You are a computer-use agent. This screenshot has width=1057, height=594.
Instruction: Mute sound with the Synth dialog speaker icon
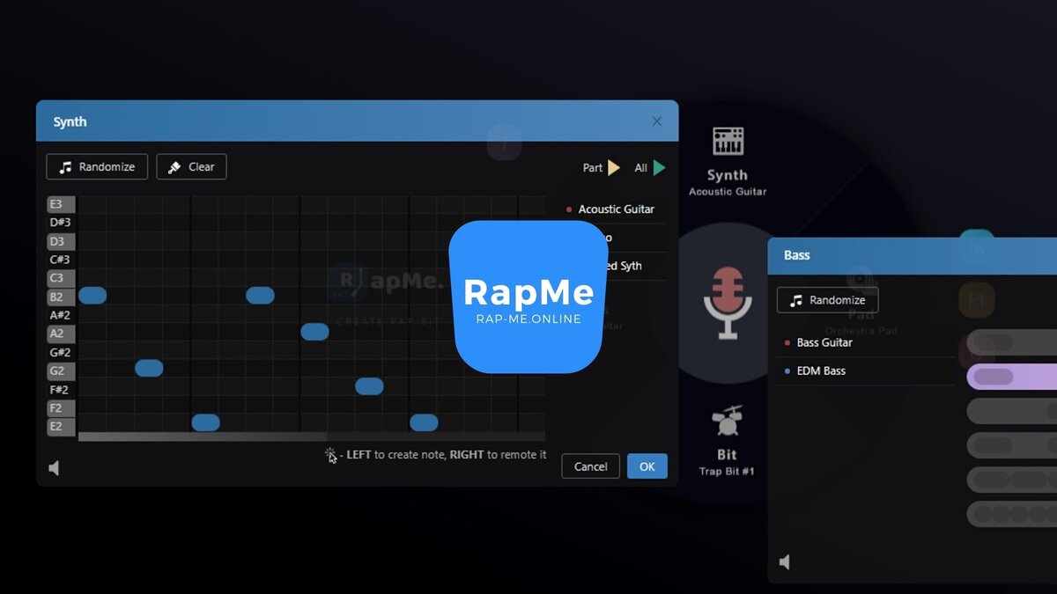[54, 468]
